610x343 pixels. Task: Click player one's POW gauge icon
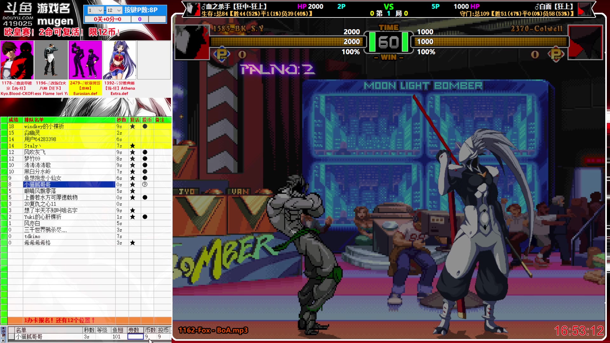(x=222, y=54)
